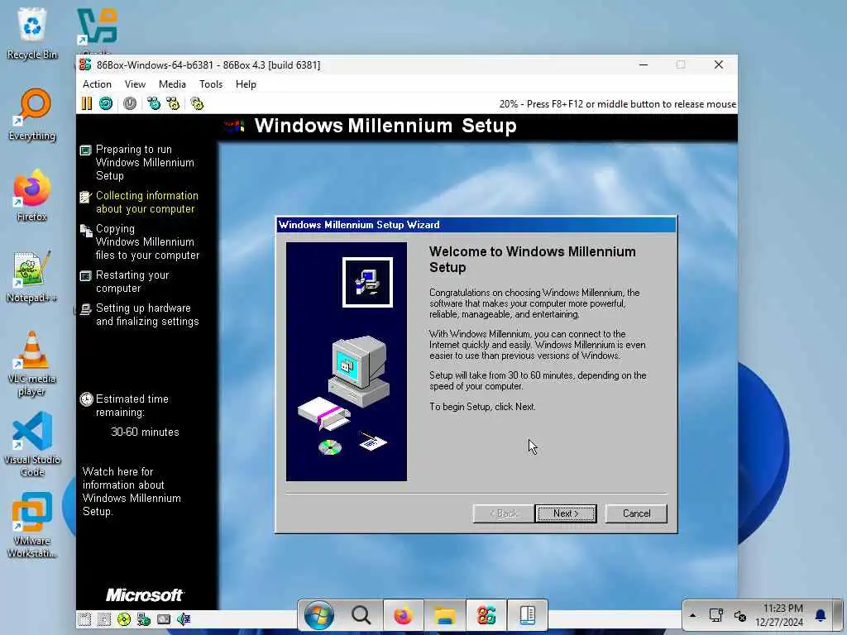Click the Windows Millennium Setup Wizard title bar
Screen dimensions: 847x635
(476, 225)
